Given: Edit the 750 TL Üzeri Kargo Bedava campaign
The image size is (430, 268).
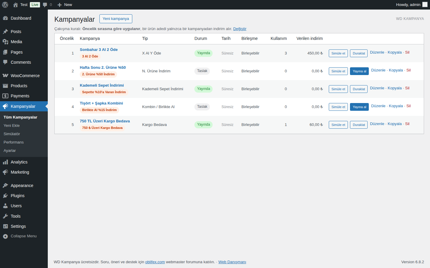Looking at the screenshot, I should point(377,124).
